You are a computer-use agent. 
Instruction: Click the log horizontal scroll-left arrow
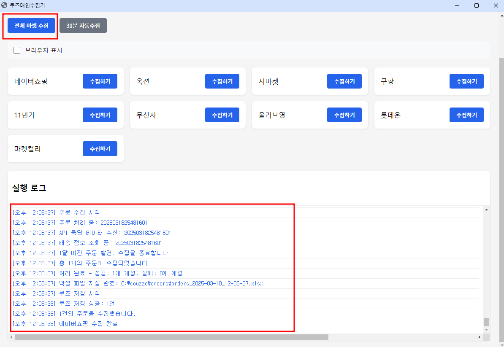[x=11, y=337]
